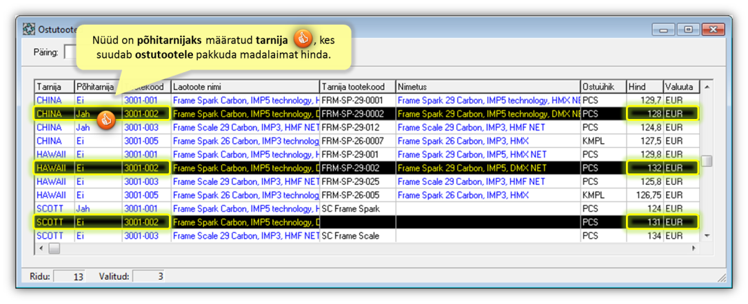Click the price cell 126,75
748x304 pixels.
click(x=645, y=195)
